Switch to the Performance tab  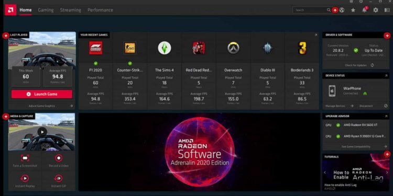100,10
